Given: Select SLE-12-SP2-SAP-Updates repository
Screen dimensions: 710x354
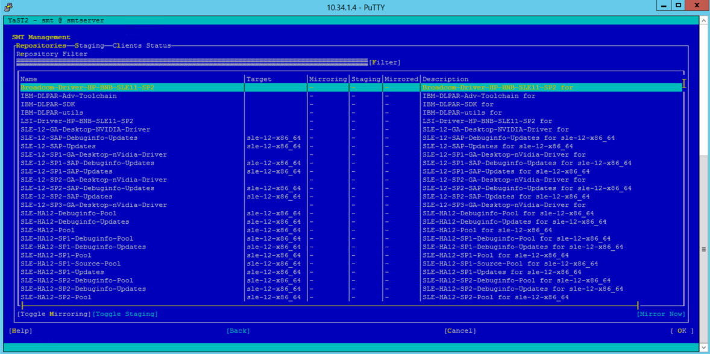Looking at the screenshot, I should point(66,197).
